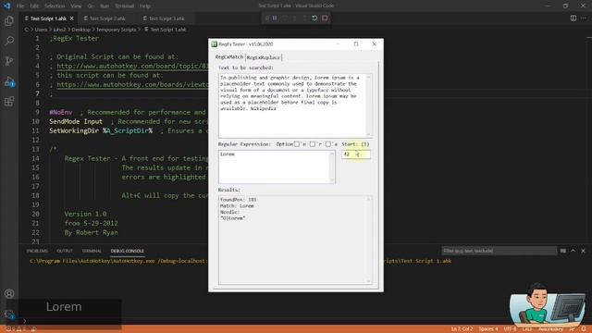Click the Spaces: 4 indentation status
Viewport: 592px width, 333px height.
(488, 329)
